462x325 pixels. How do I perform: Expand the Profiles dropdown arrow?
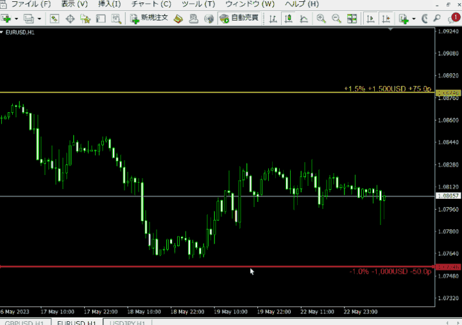pyautogui.click(x=39, y=19)
